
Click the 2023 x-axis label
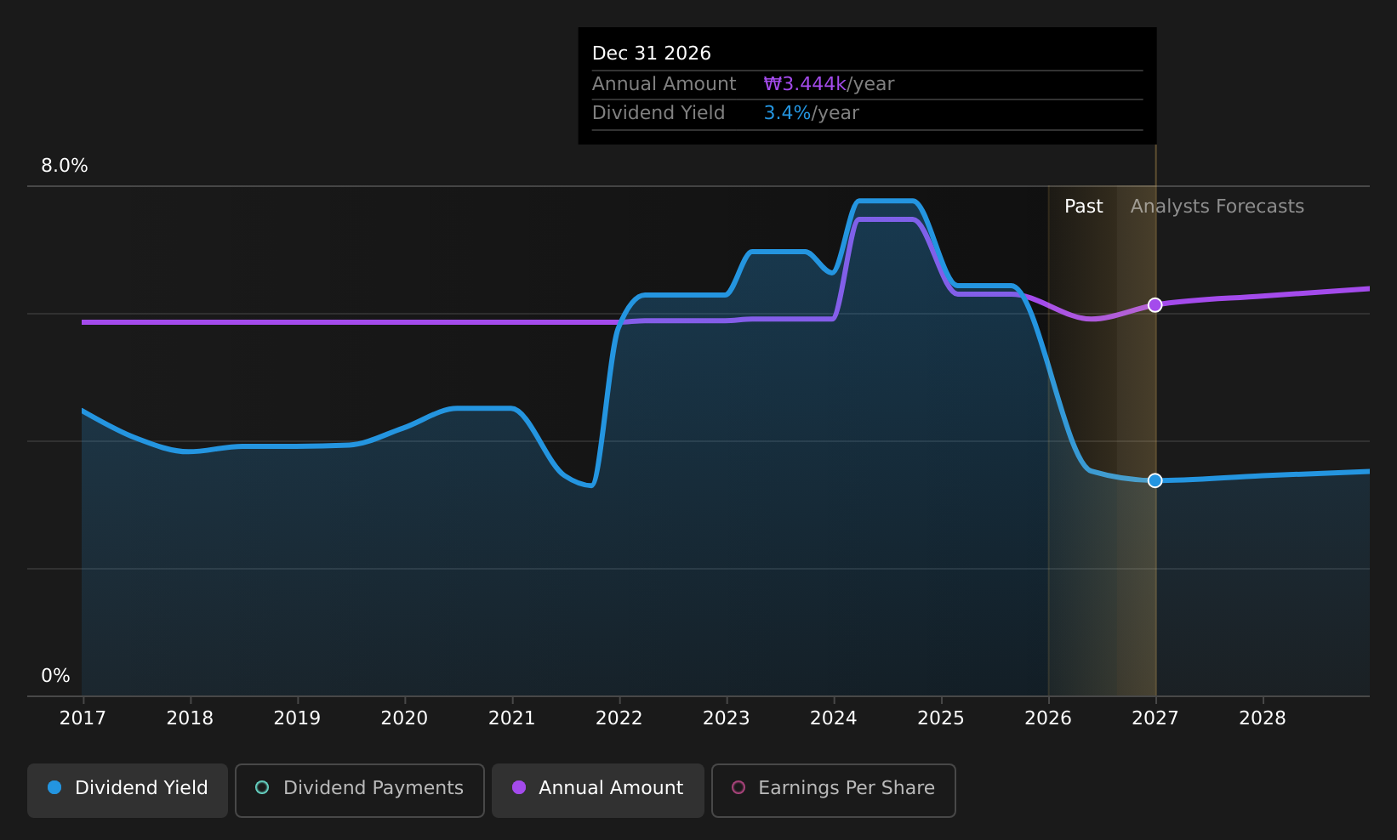point(726,718)
